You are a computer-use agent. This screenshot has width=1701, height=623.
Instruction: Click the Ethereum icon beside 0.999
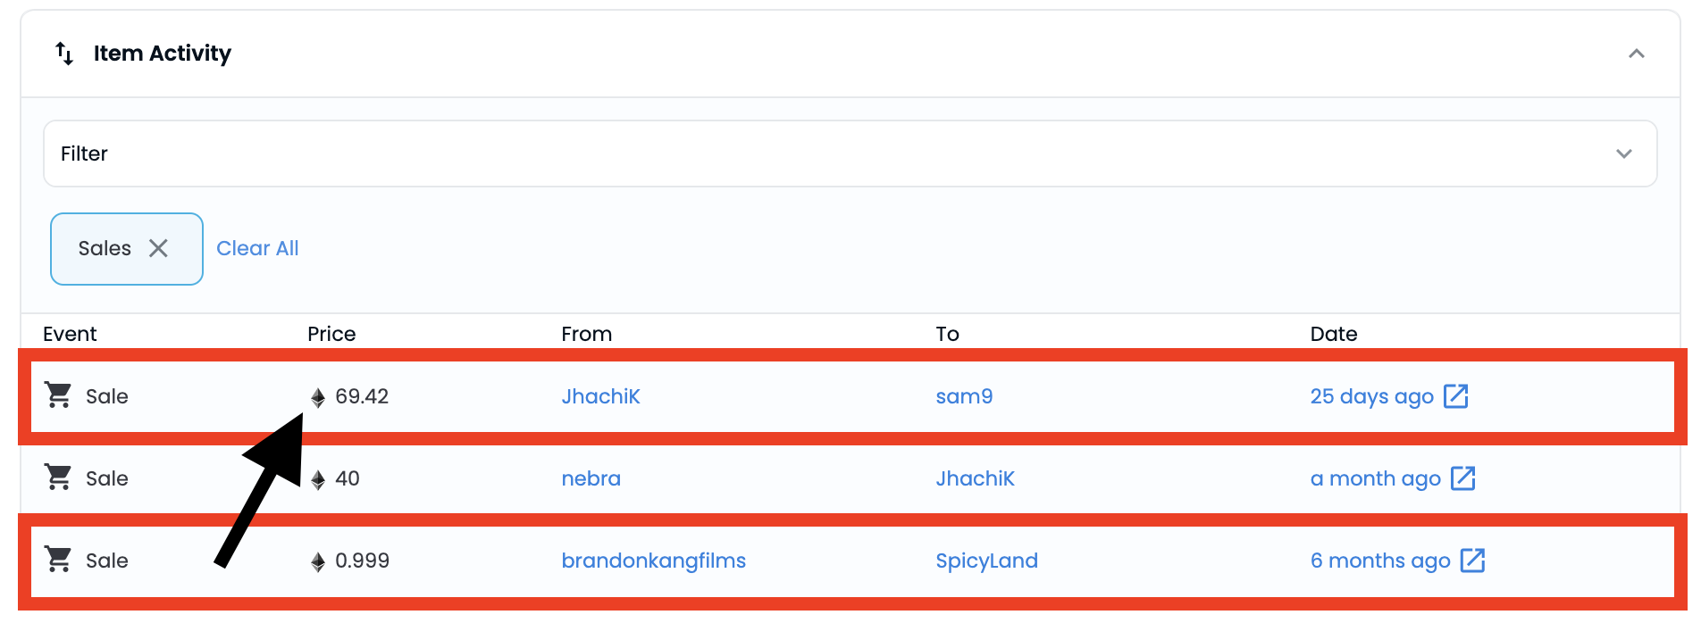point(318,561)
